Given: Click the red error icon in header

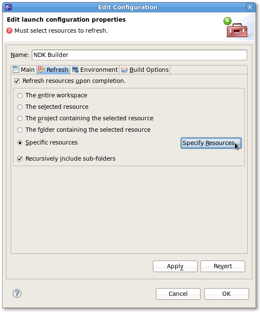Looking at the screenshot, I should (x=10, y=31).
